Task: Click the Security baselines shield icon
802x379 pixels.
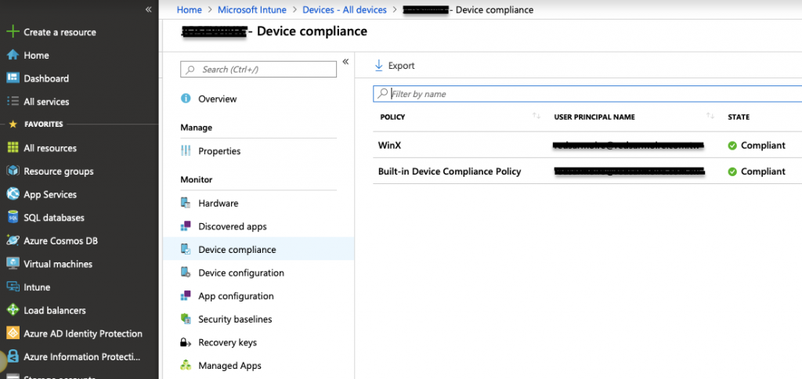Action: (186, 319)
